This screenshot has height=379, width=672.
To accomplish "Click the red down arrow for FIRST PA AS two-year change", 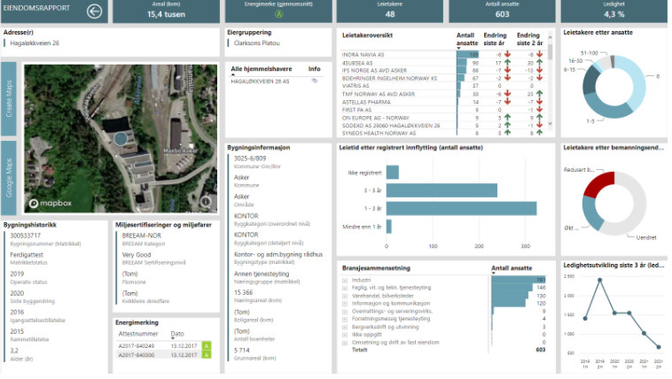I will tap(540, 110).
